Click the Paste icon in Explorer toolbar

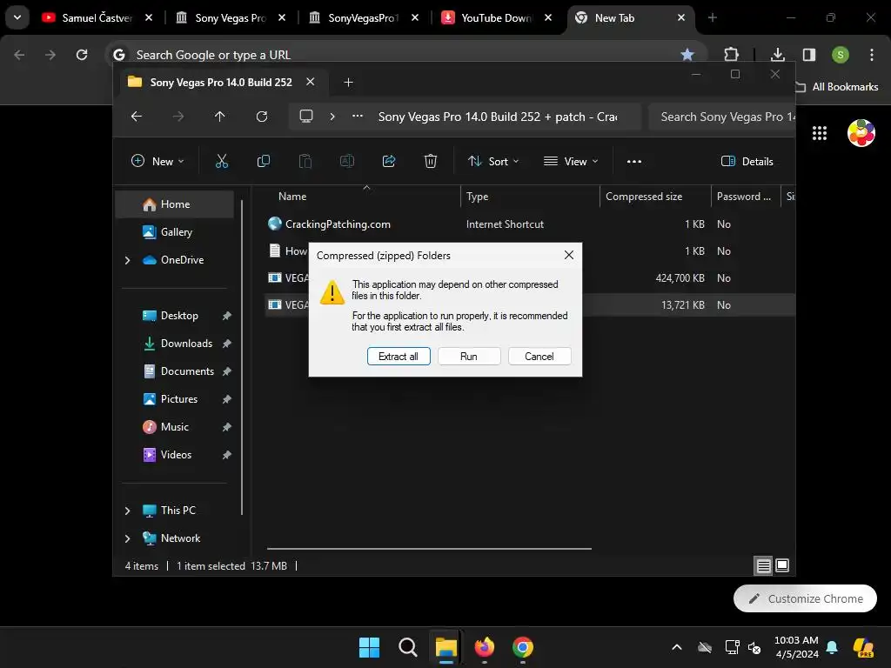tap(305, 161)
